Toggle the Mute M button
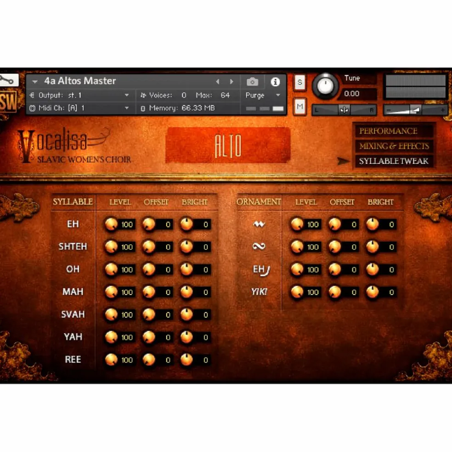The height and width of the screenshot is (452, 452). [x=300, y=107]
